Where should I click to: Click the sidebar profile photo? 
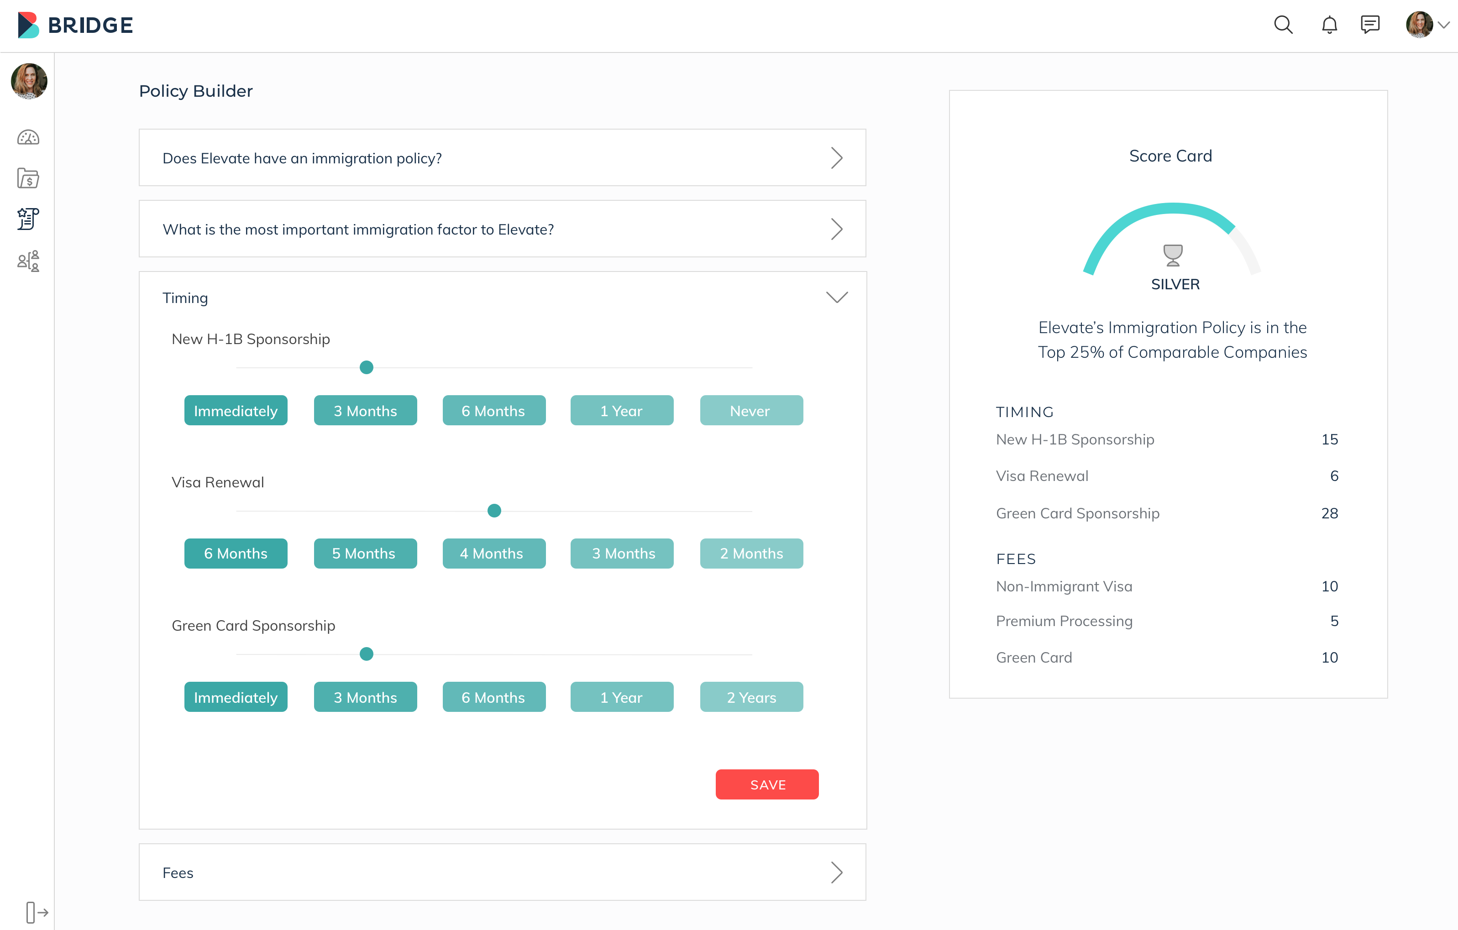pyautogui.click(x=29, y=81)
